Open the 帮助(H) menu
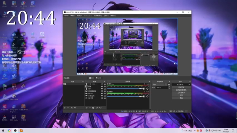Image resolution: width=237 pixels, height=133 pixels. (x=113, y=16)
